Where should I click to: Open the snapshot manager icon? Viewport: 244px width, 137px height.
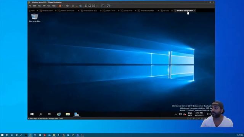tap(80, 6)
